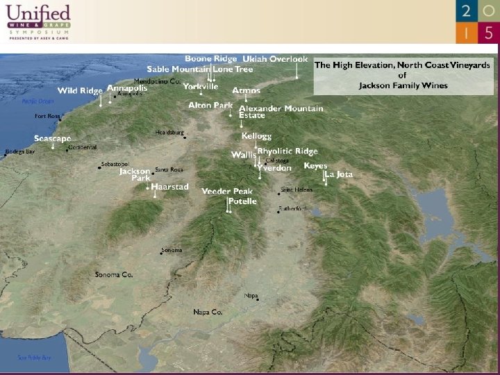Image resolution: width=500 pixels, height=375 pixels.
Task: Click the Sebastopol town label
Action: point(115,164)
